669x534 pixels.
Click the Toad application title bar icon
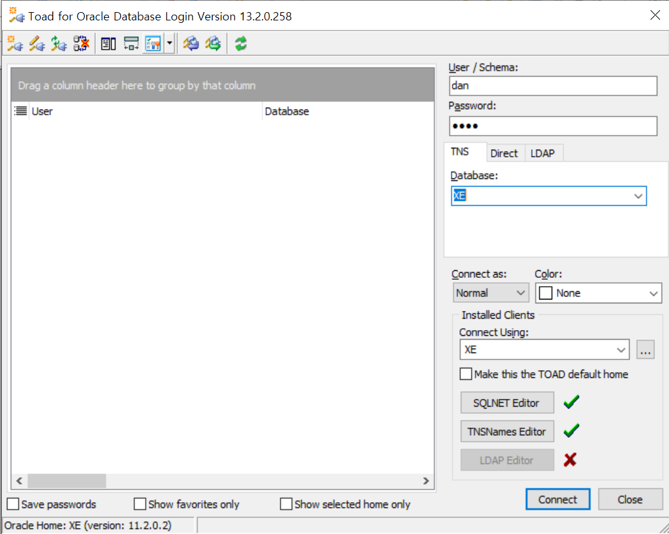pyautogui.click(x=17, y=15)
